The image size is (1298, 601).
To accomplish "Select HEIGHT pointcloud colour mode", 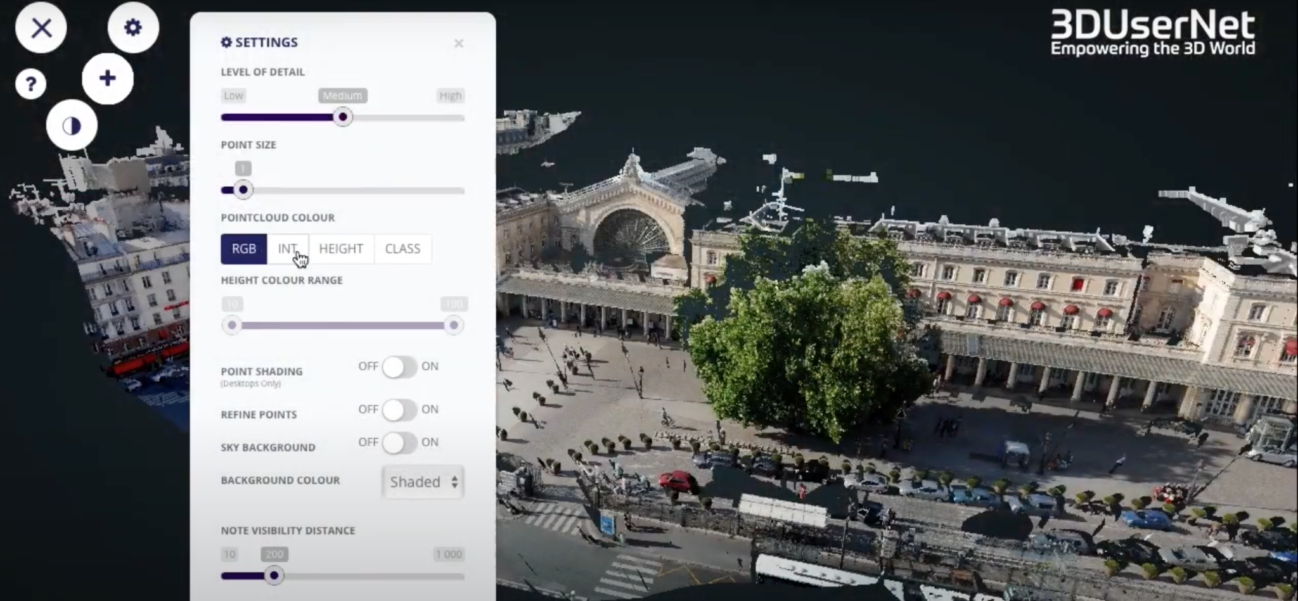I will click(x=341, y=249).
